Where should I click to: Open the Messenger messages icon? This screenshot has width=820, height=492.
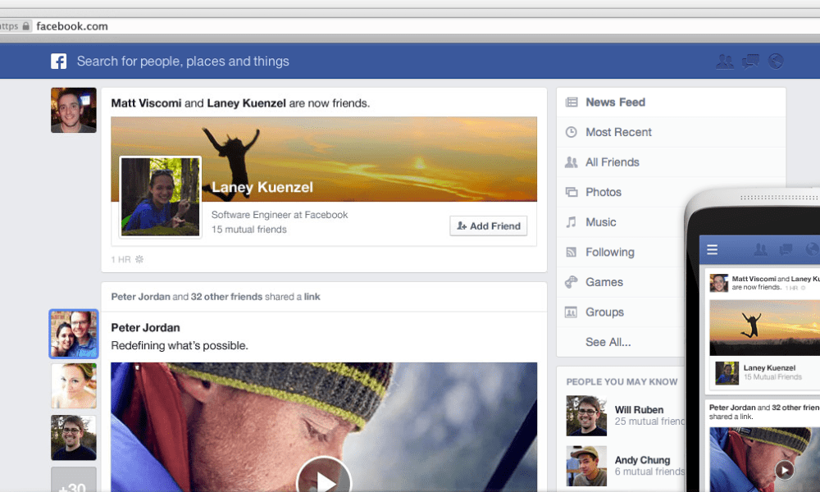coord(750,61)
